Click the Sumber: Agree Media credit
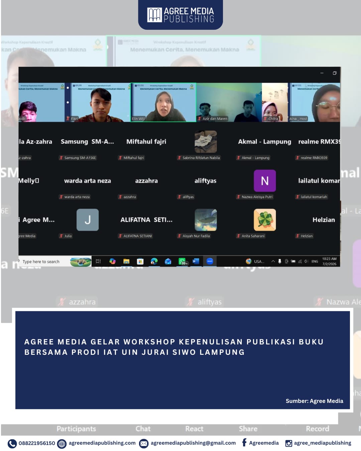Image resolution: width=361 pixels, height=451 pixels. coord(315,401)
